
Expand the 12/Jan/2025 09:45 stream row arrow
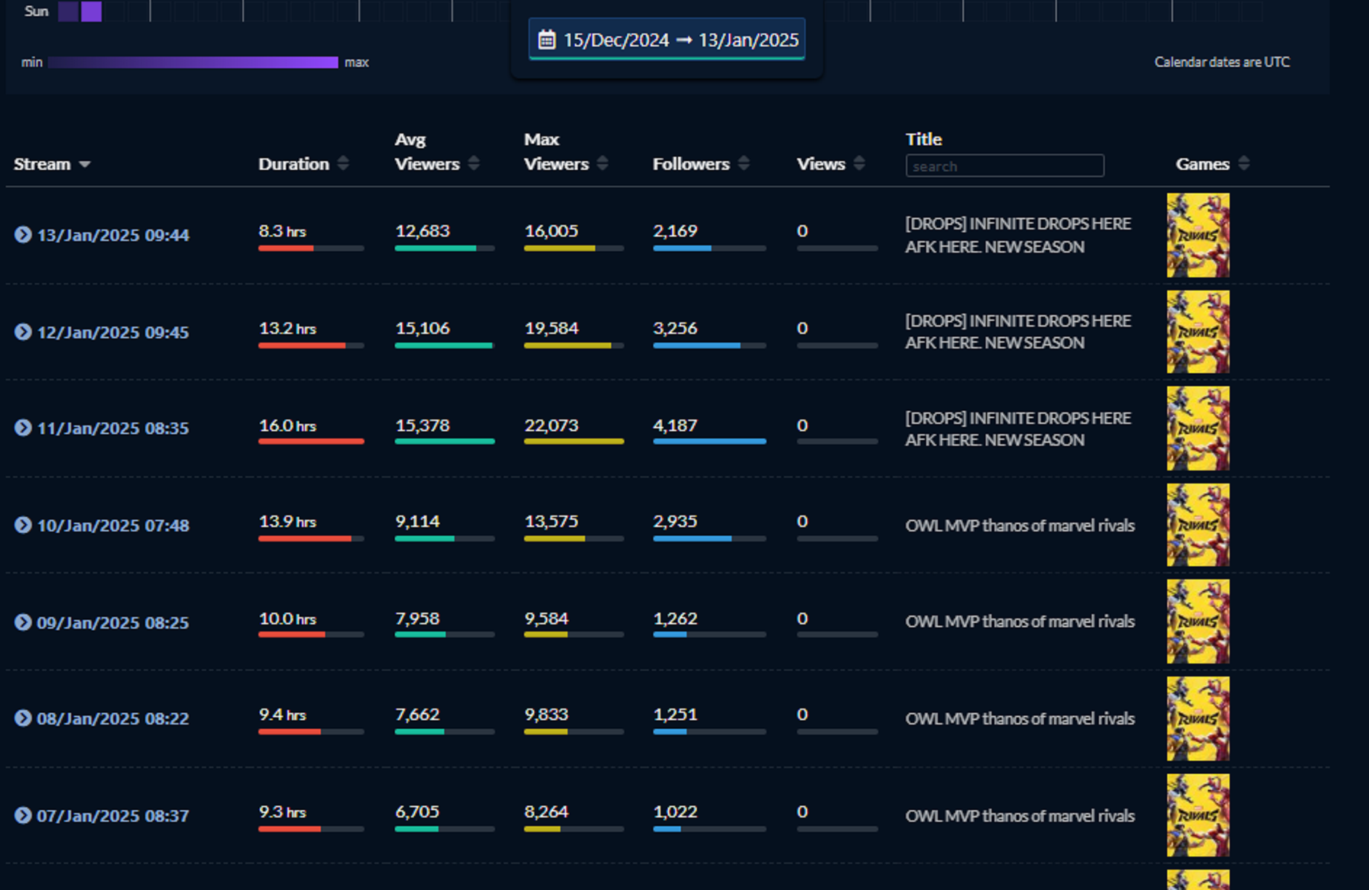(x=23, y=332)
